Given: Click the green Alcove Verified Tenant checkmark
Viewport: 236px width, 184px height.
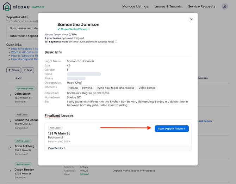Looking at the screenshot, I should click(x=59, y=29).
